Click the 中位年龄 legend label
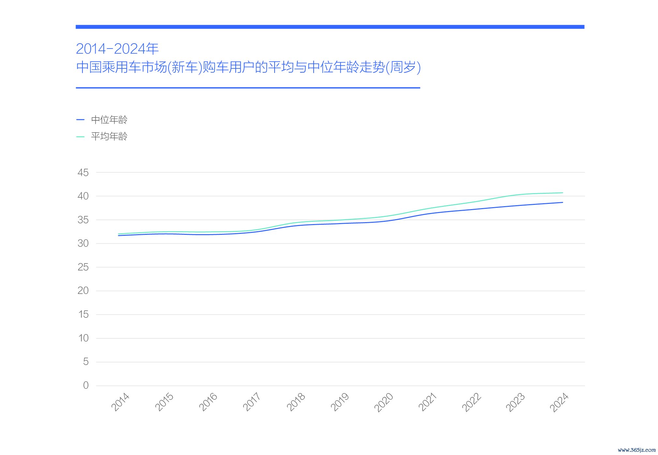 click(x=109, y=120)
